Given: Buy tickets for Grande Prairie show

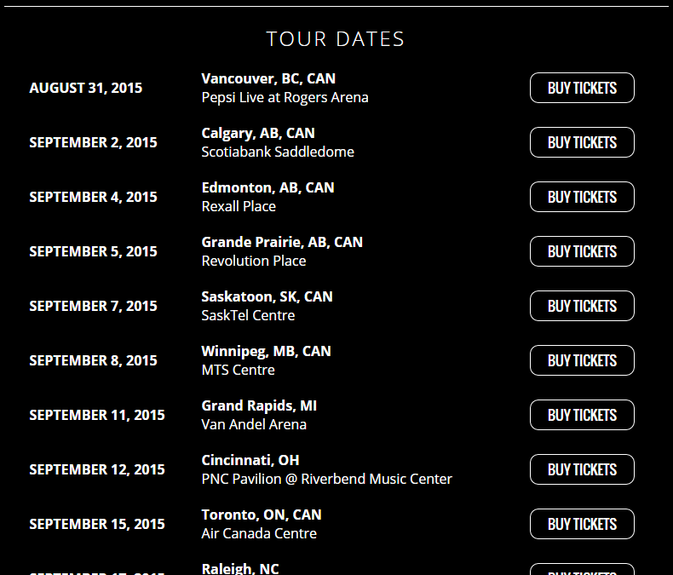Looking at the screenshot, I should tap(582, 251).
